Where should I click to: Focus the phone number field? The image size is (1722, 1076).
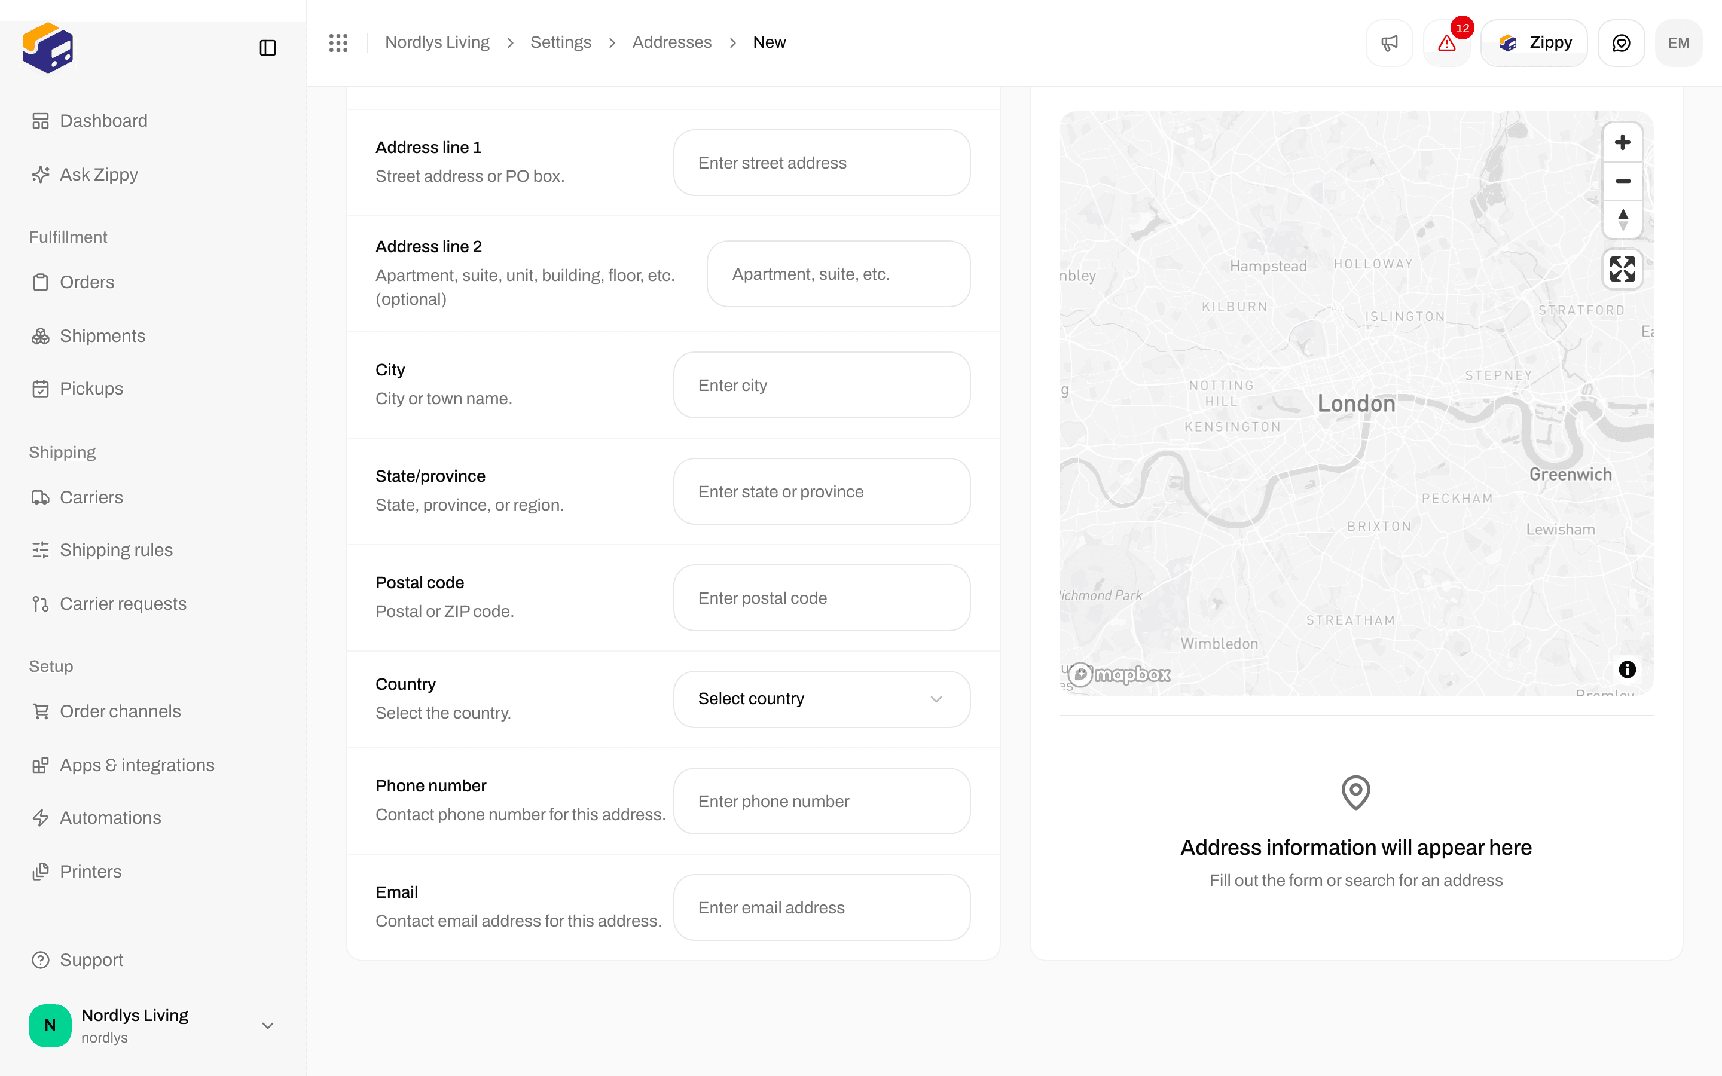click(x=822, y=801)
